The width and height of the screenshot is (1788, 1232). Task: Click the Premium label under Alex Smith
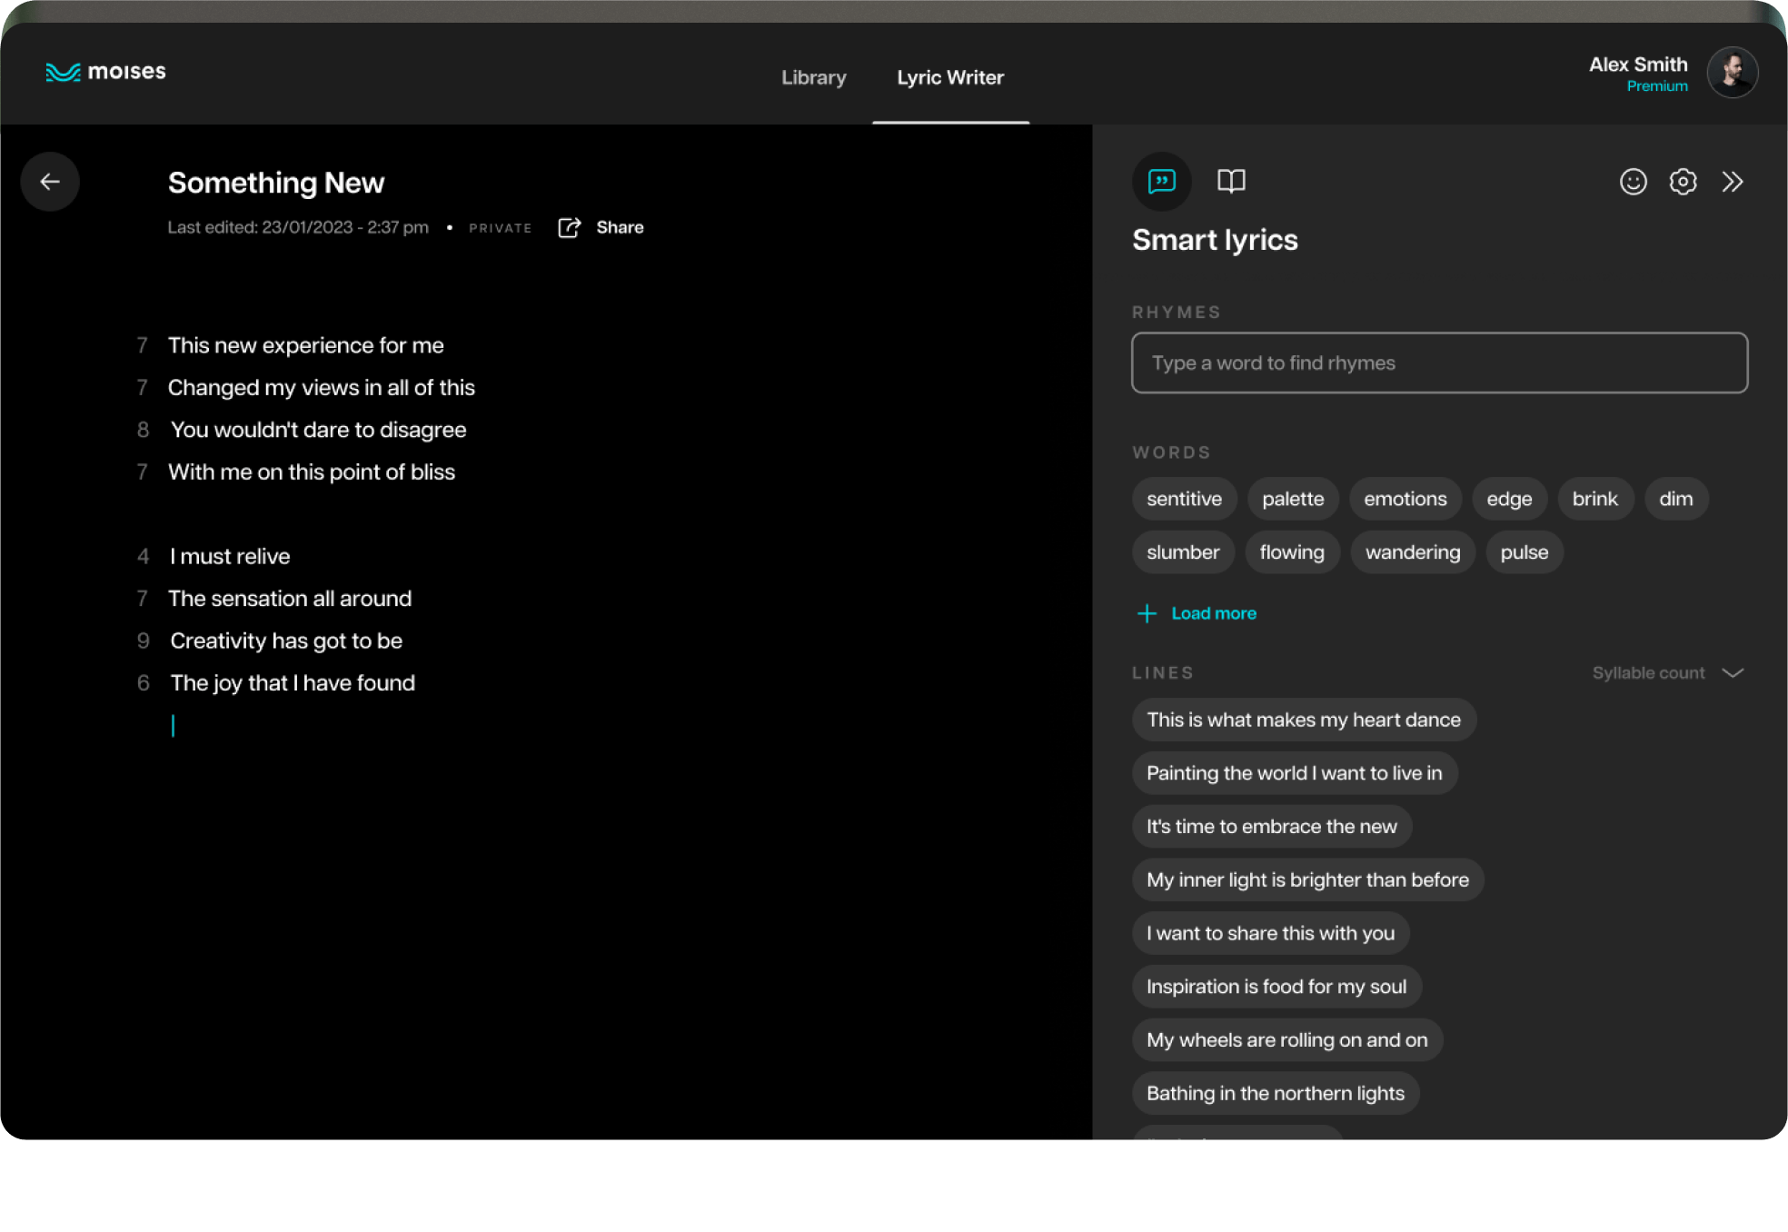1657,86
